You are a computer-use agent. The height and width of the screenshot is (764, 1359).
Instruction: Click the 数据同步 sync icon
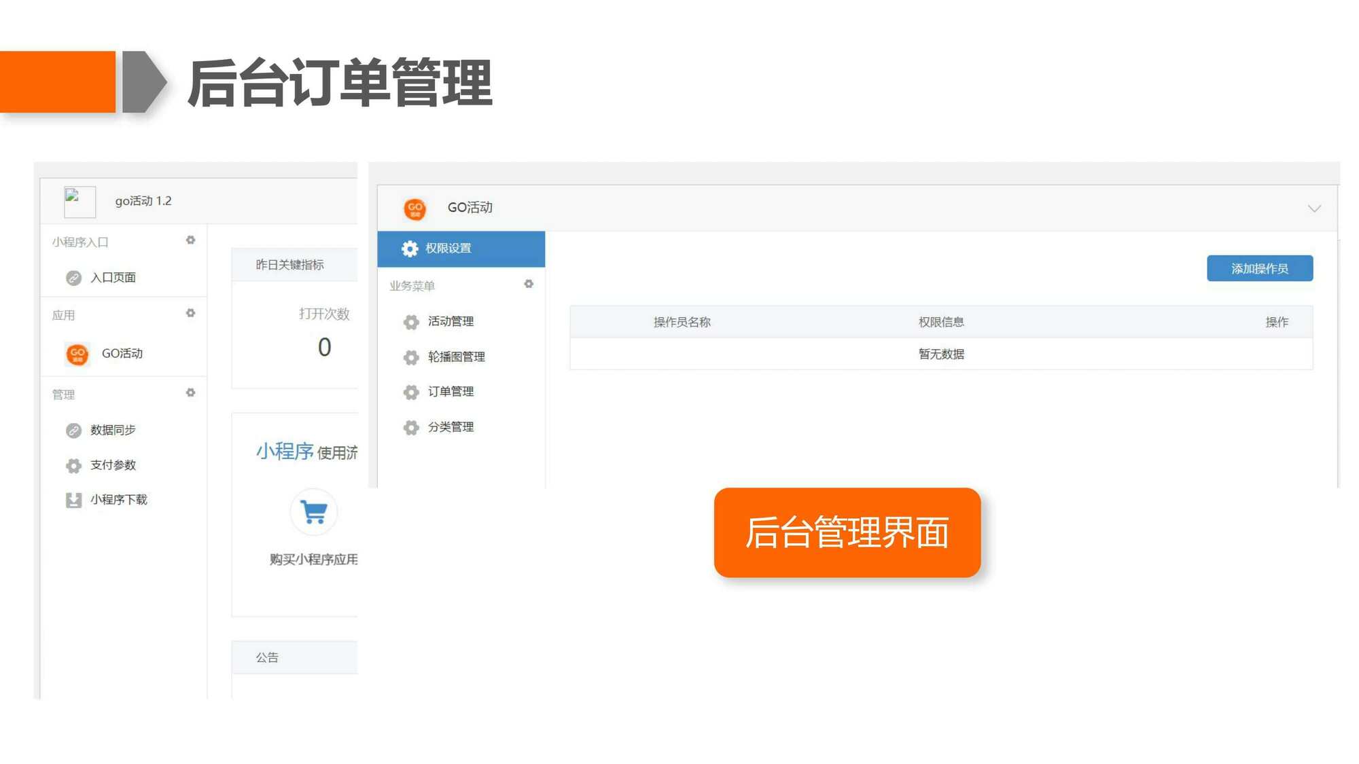coord(73,431)
